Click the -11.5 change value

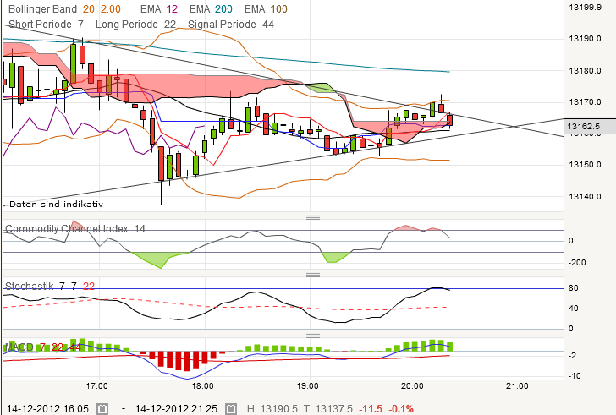click(x=371, y=409)
